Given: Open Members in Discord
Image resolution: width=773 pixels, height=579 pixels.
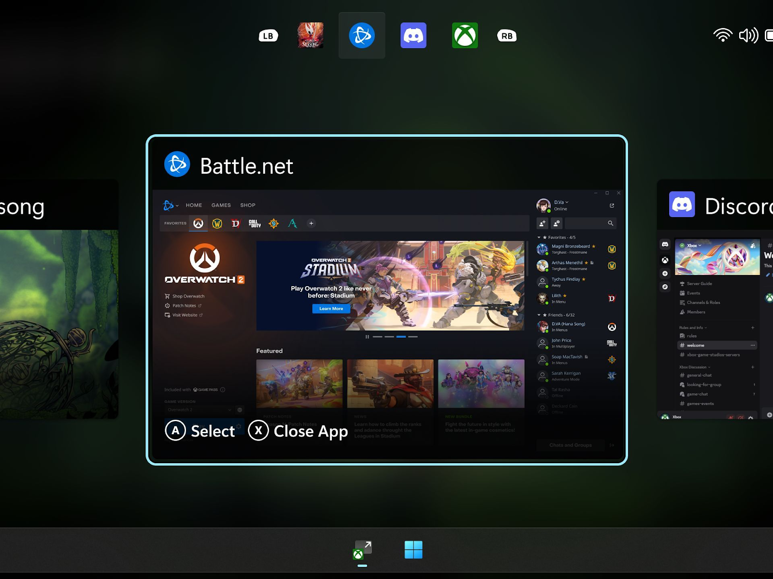Looking at the screenshot, I should (692, 312).
